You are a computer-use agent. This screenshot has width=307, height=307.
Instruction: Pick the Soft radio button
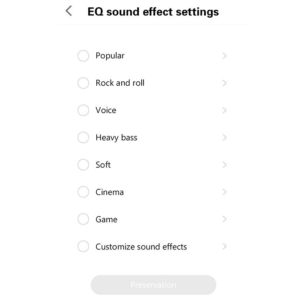point(83,165)
